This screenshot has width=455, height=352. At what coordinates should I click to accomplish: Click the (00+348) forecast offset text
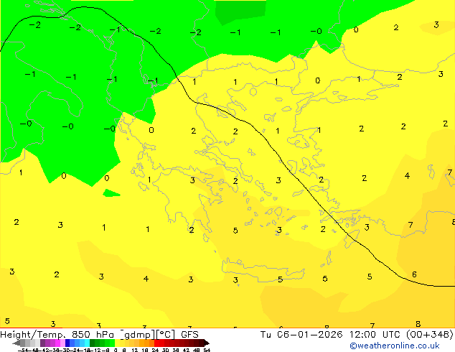coord(429,335)
